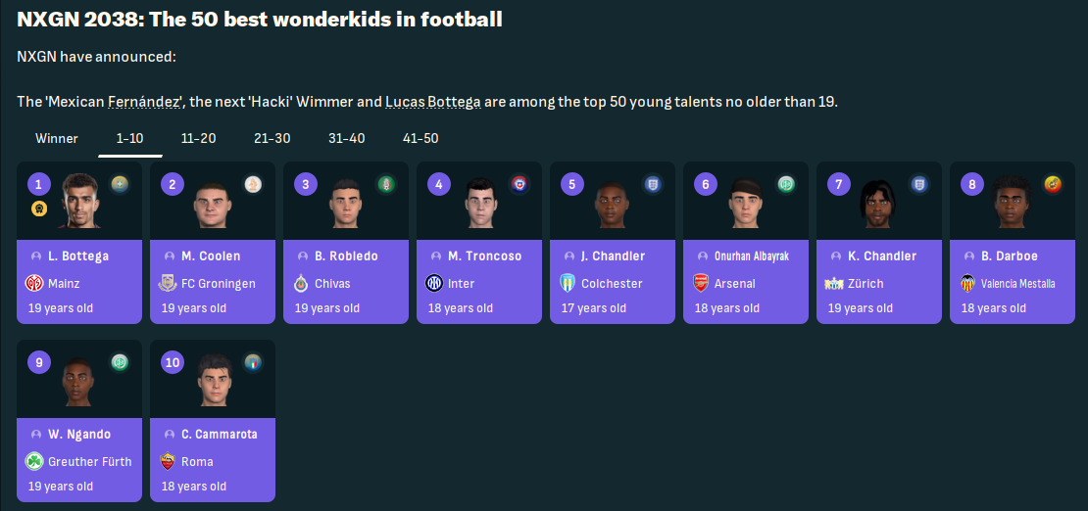Open B. Robledo's player name link
The image size is (1088, 511).
click(x=346, y=255)
